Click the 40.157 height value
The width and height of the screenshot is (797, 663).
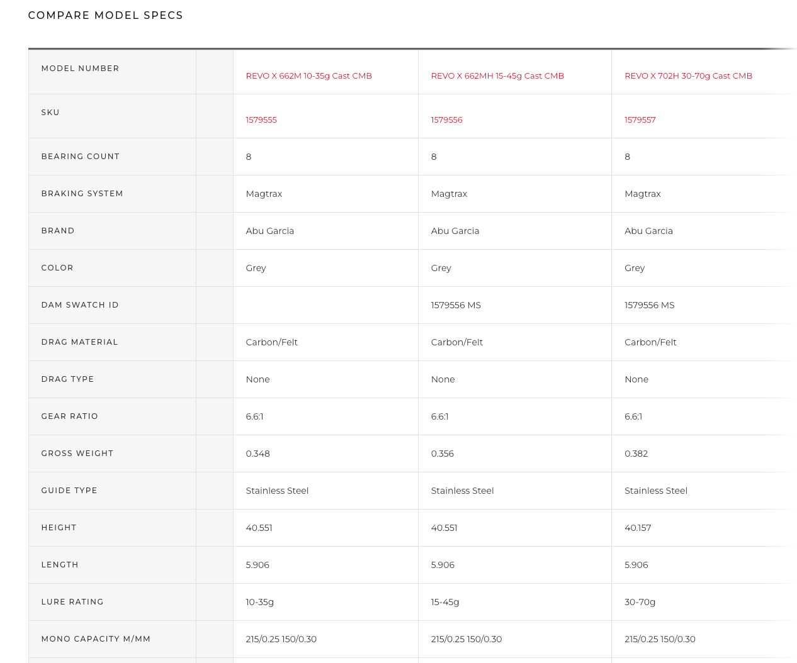638,528
